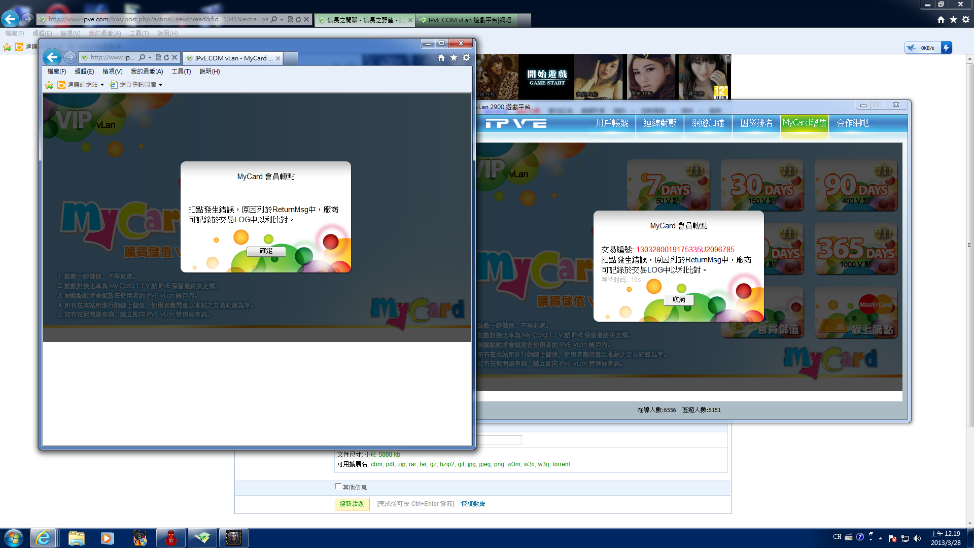The width and height of the screenshot is (974, 548).
Task: Expand the 網頁快訊圖庫 dropdown arrow
Action: (x=160, y=85)
